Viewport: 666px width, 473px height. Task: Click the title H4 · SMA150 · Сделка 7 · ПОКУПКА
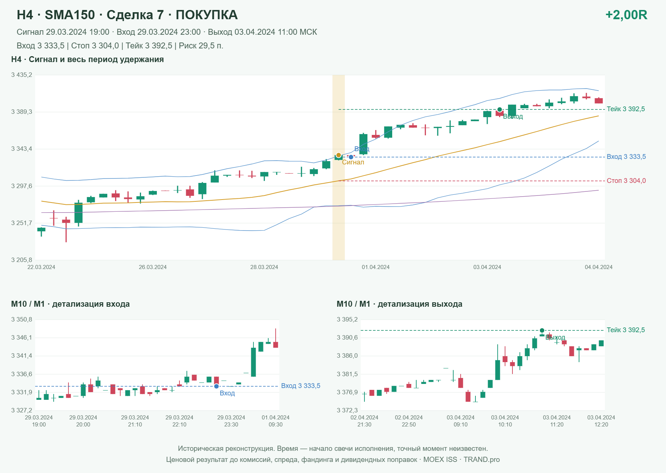[127, 15]
